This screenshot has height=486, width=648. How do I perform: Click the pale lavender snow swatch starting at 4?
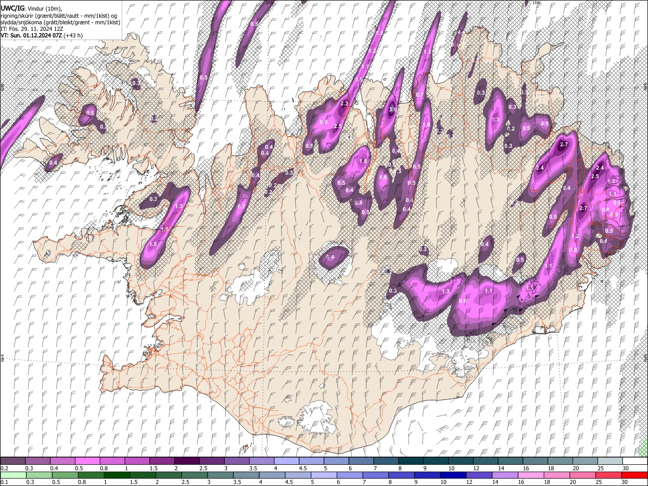(x=287, y=461)
